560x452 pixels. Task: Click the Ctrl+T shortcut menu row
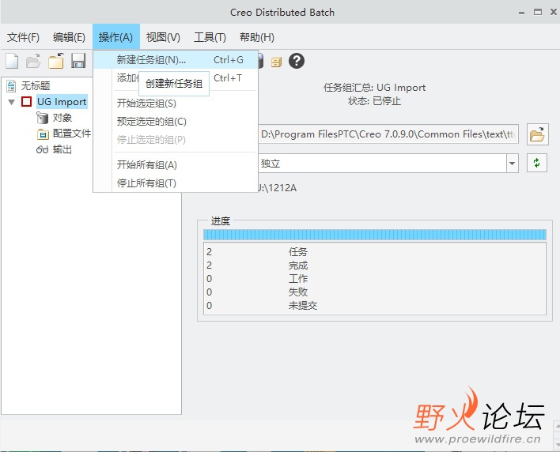click(x=176, y=77)
